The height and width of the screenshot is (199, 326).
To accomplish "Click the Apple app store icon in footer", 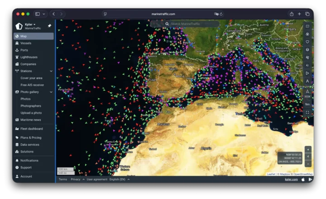I will pos(303,179).
